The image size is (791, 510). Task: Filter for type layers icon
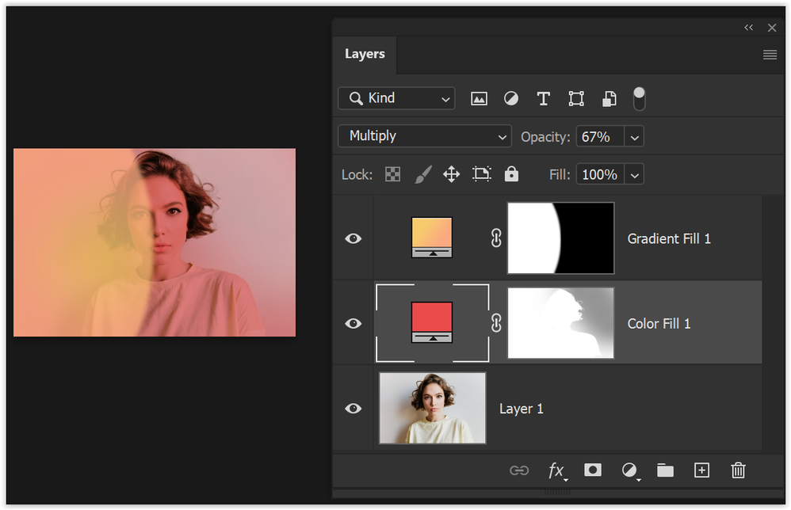click(543, 98)
